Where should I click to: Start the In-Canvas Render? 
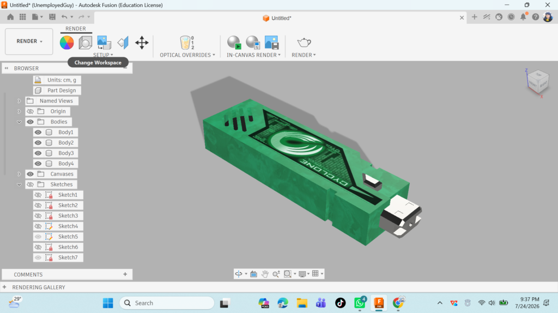(234, 42)
